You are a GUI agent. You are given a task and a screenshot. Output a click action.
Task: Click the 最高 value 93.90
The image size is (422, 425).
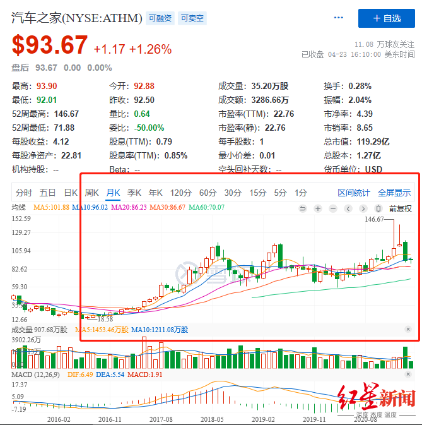(47, 86)
